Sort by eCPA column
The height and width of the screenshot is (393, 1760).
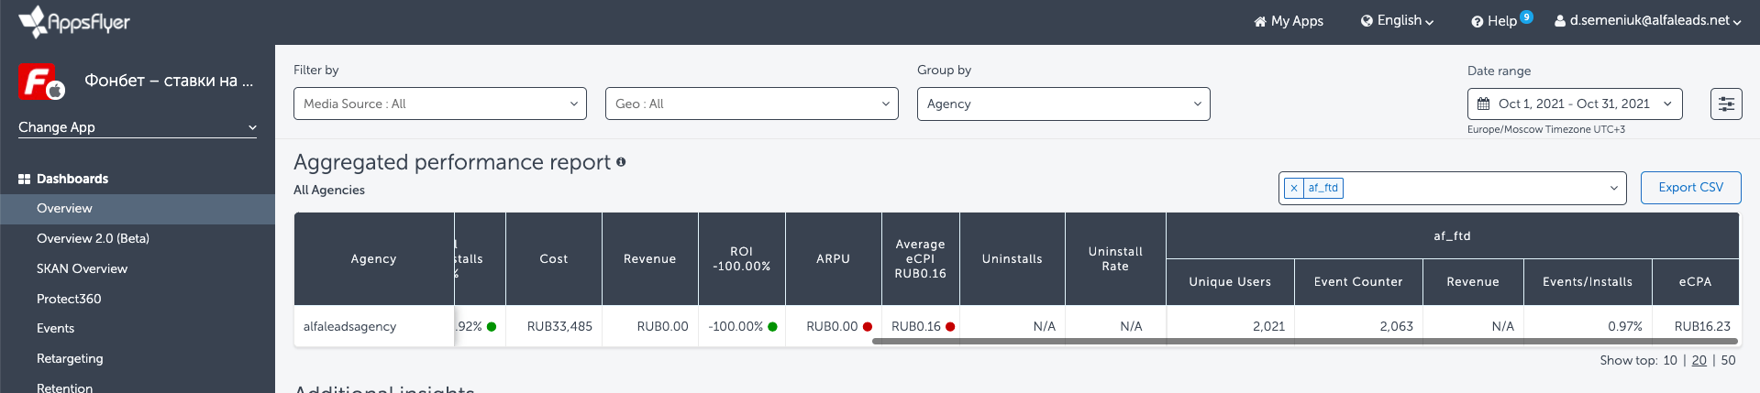1695,282
